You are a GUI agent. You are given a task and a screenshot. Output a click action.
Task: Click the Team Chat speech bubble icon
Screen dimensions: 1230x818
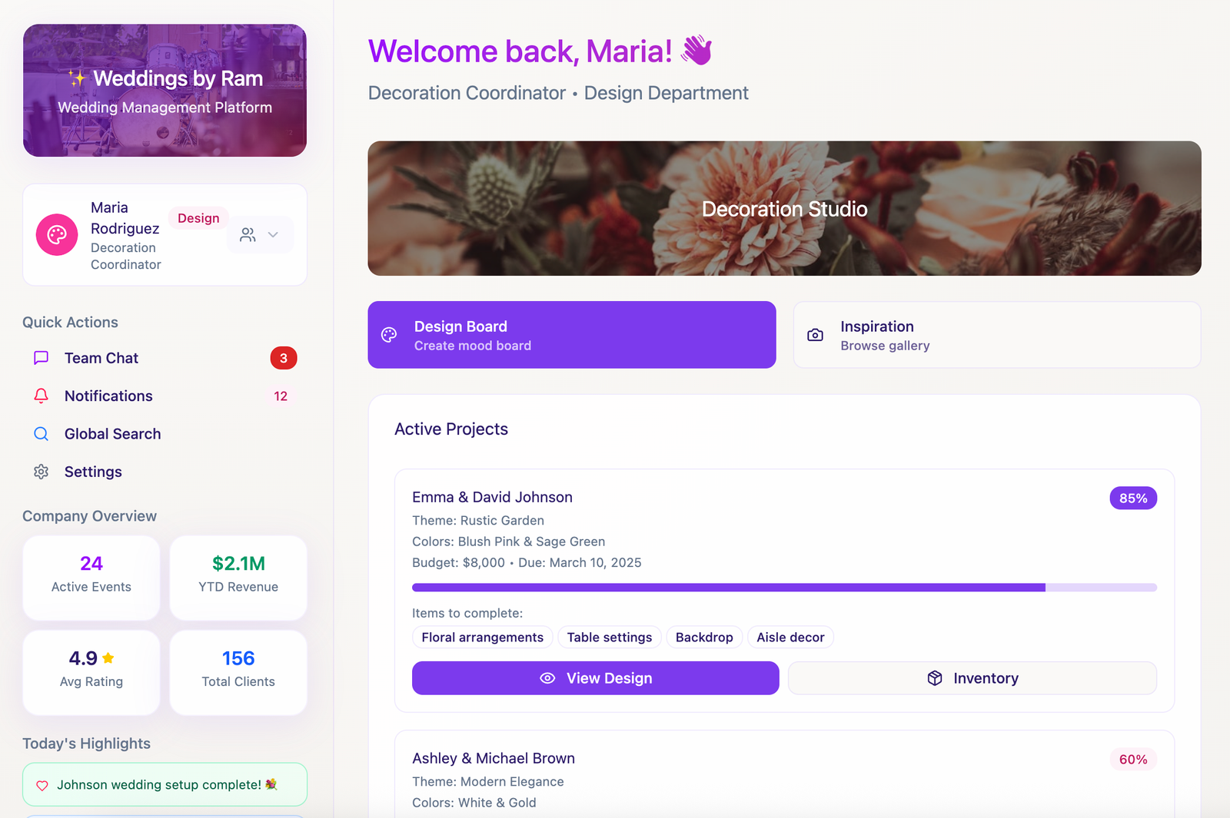coord(42,358)
